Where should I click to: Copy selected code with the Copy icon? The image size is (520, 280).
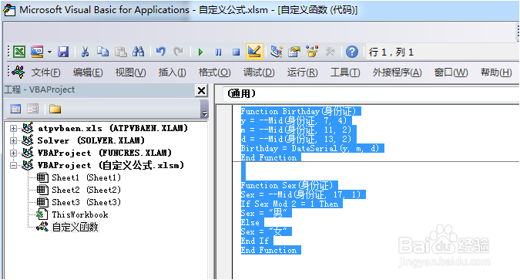point(102,52)
